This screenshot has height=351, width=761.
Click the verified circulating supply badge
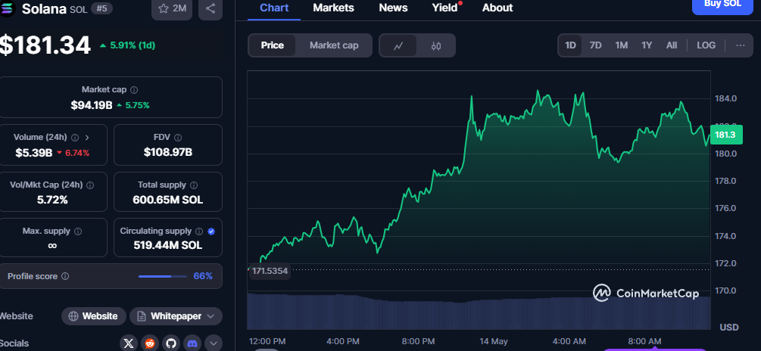tap(211, 231)
